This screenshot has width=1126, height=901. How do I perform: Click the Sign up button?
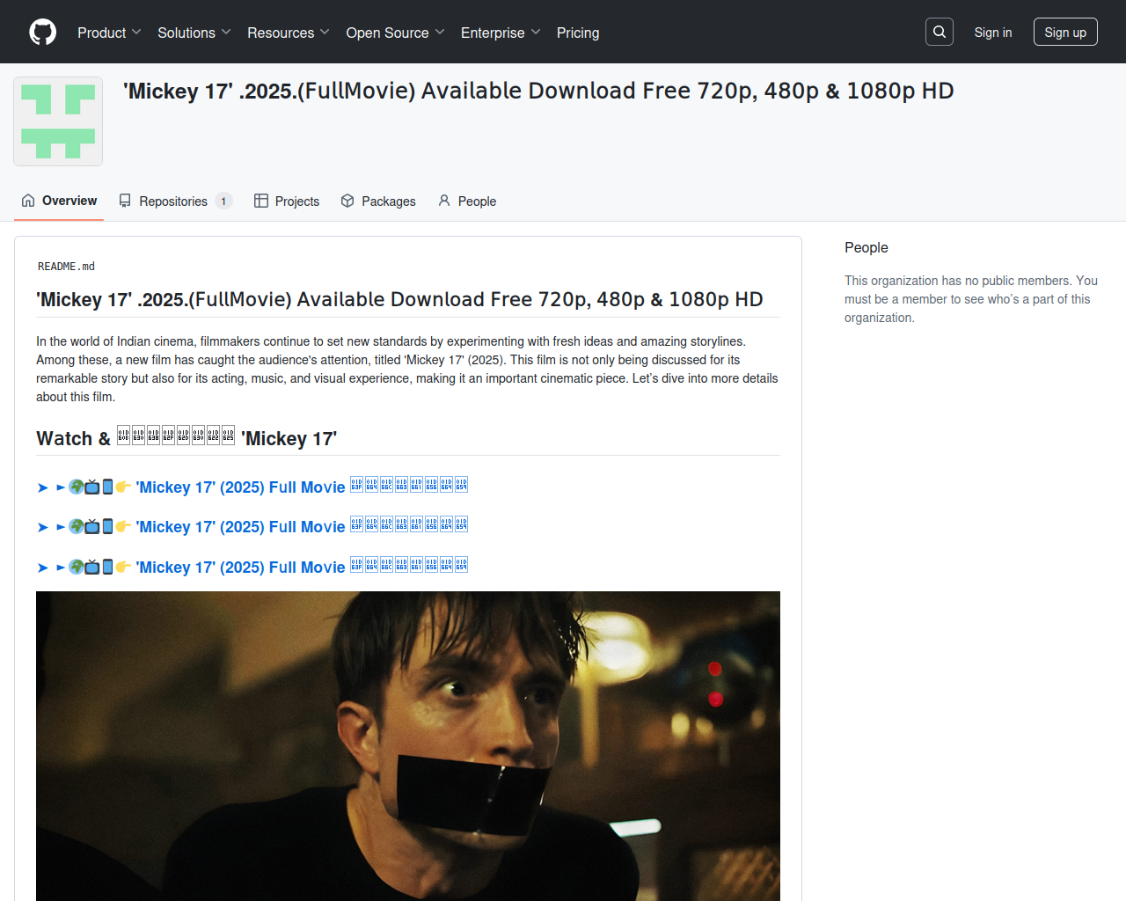tap(1065, 32)
